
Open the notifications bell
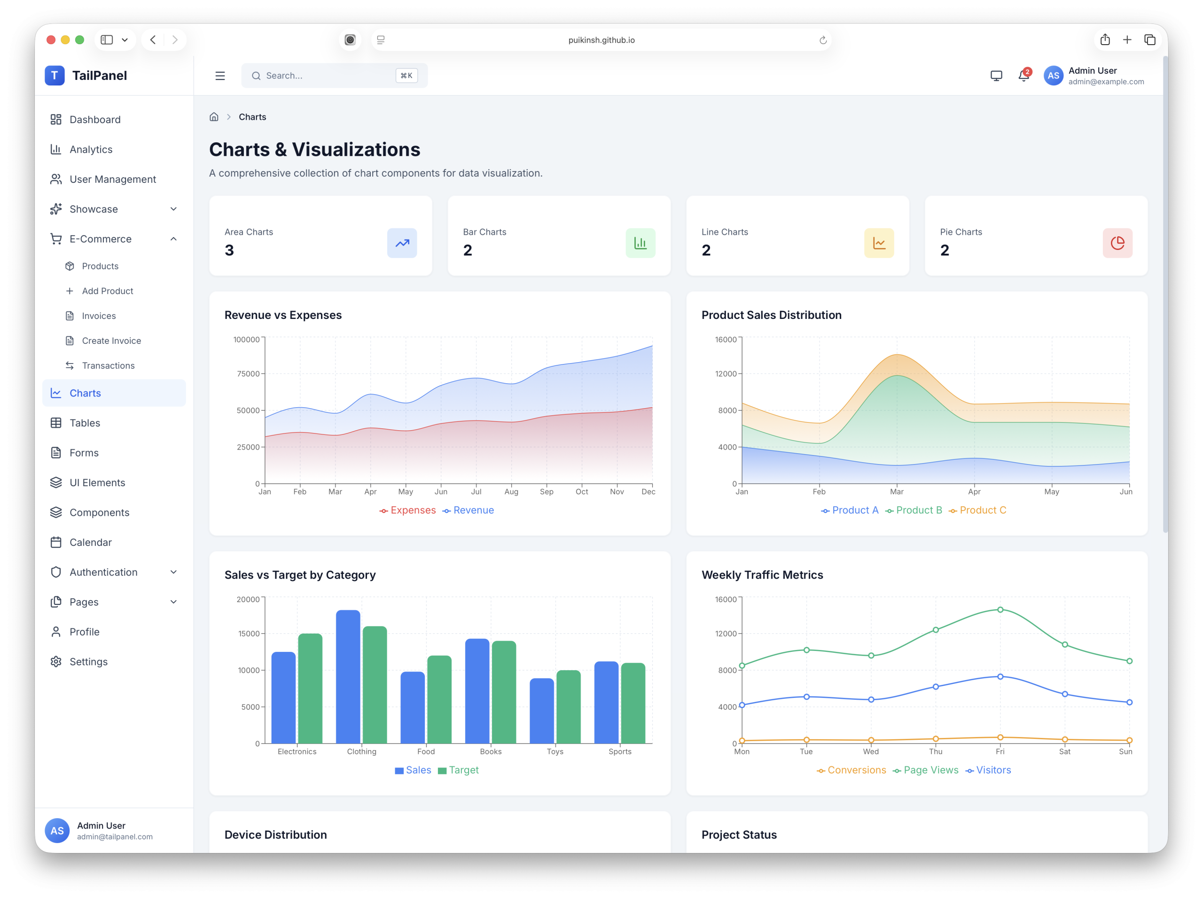1023,76
